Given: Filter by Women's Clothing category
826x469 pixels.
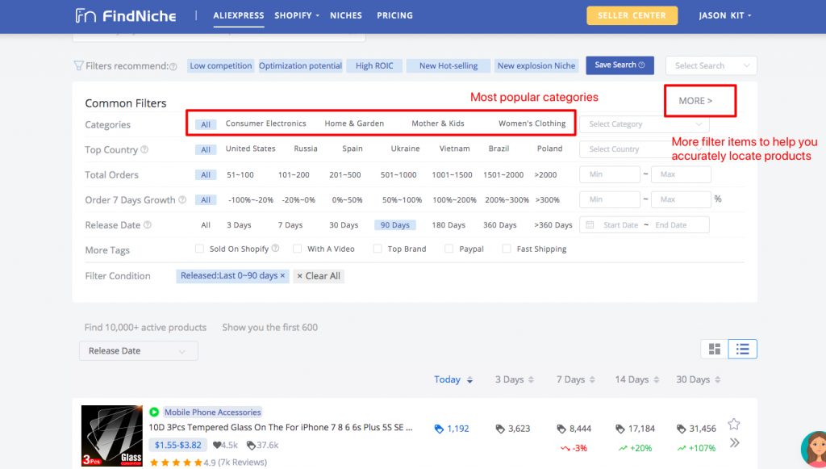Looking at the screenshot, I should 532,124.
